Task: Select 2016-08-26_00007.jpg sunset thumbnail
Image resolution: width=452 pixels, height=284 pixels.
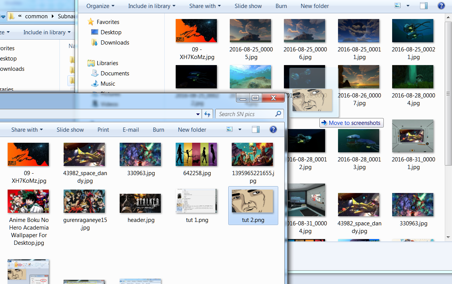Action: pyautogui.click(x=359, y=77)
